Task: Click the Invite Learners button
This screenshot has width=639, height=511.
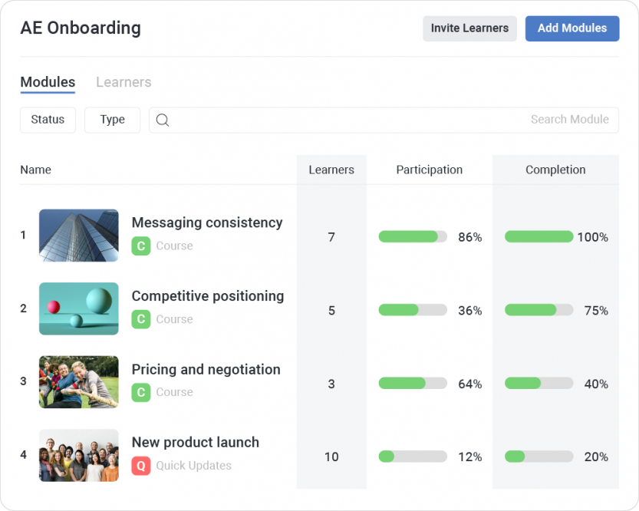Action: click(x=469, y=28)
